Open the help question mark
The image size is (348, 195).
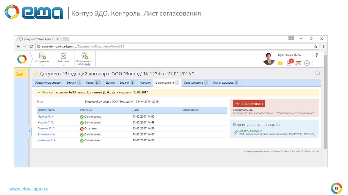317,55
